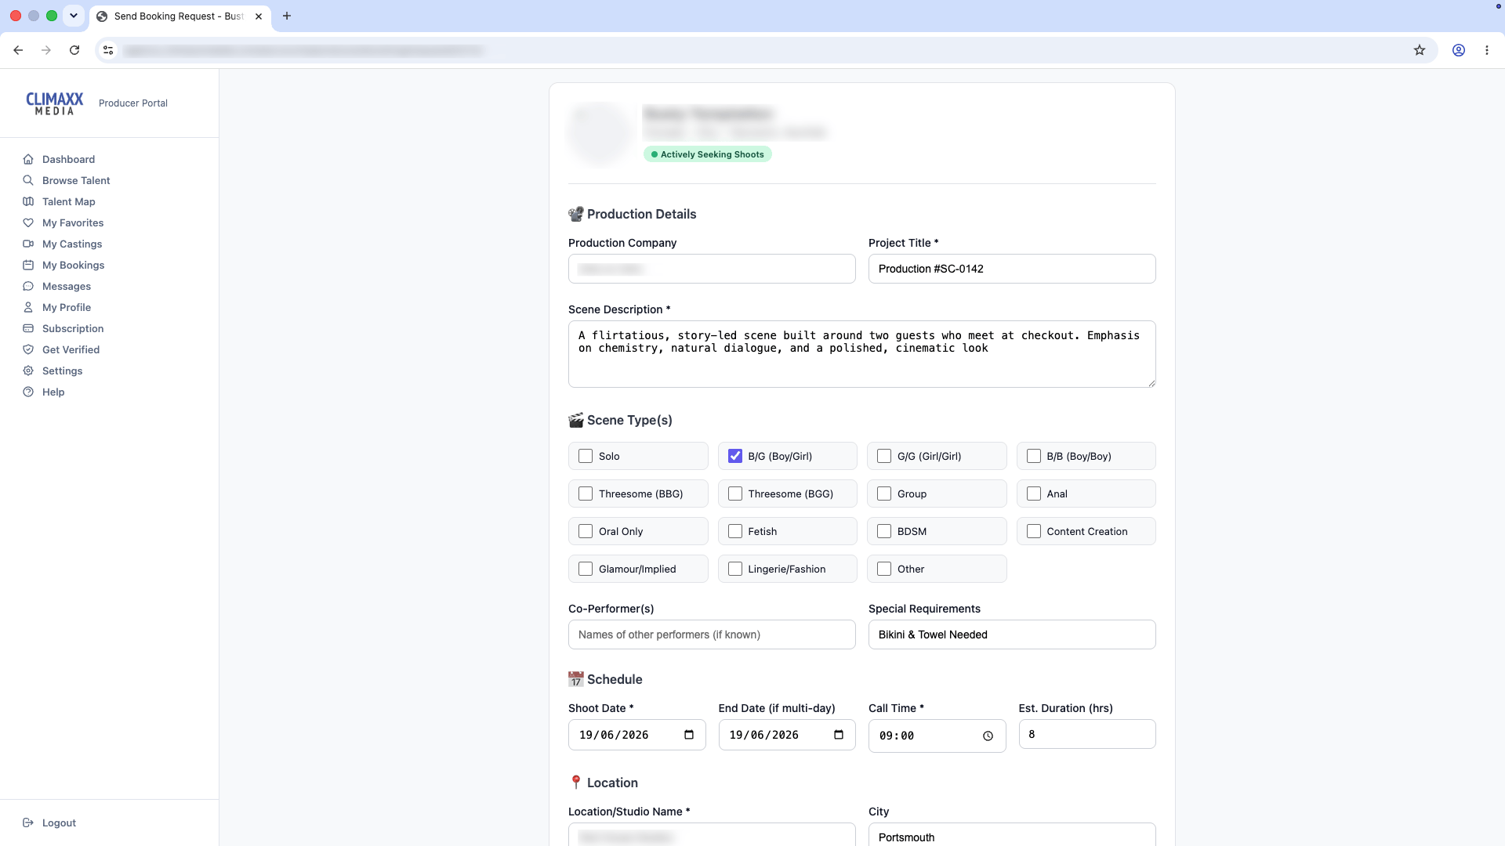Check the Group scene type checkbox
This screenshot has width=1505, height=846.
884,493
